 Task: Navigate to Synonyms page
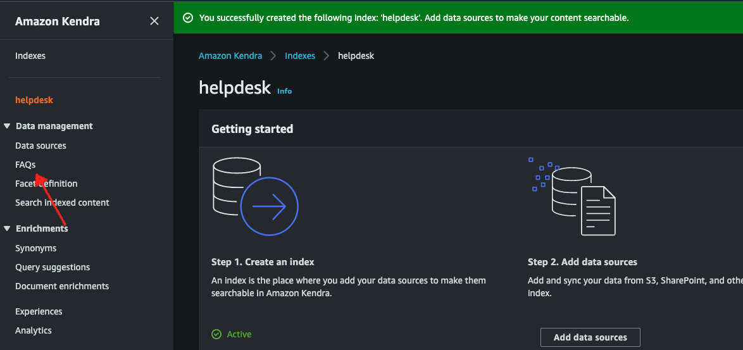click(35, 248)
